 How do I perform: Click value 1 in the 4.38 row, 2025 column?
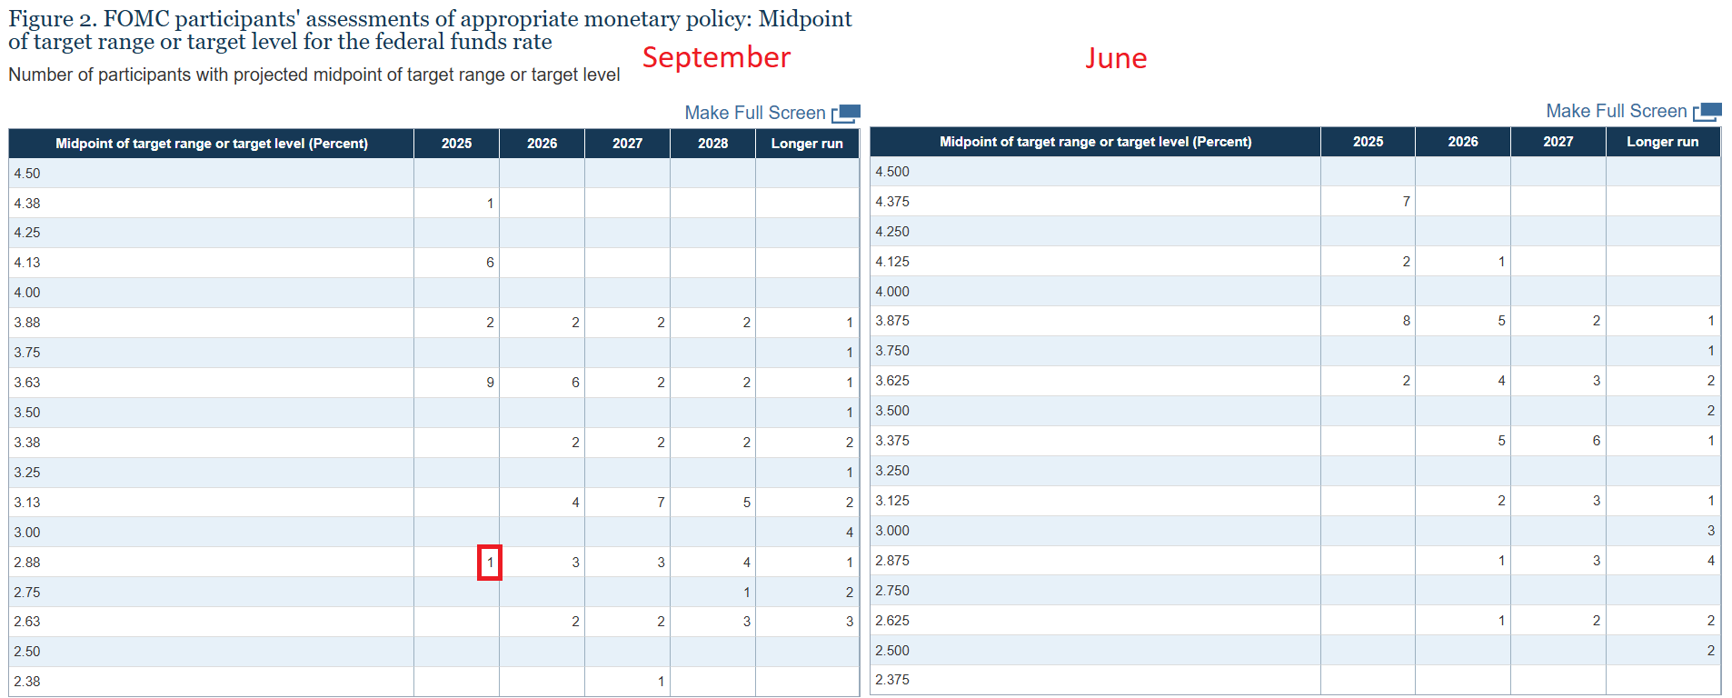pos(490,204)
